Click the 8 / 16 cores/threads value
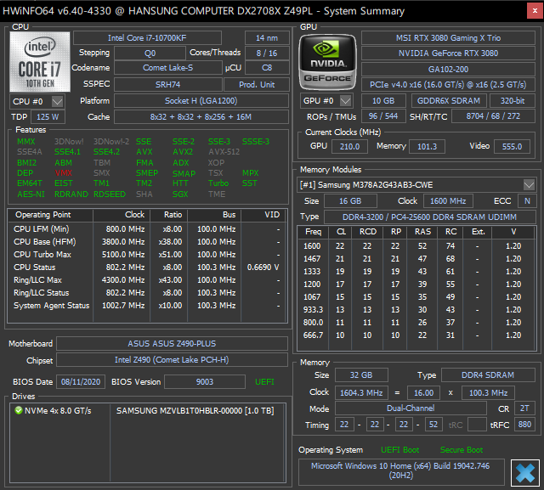544x490 pixels. (267, 54)
